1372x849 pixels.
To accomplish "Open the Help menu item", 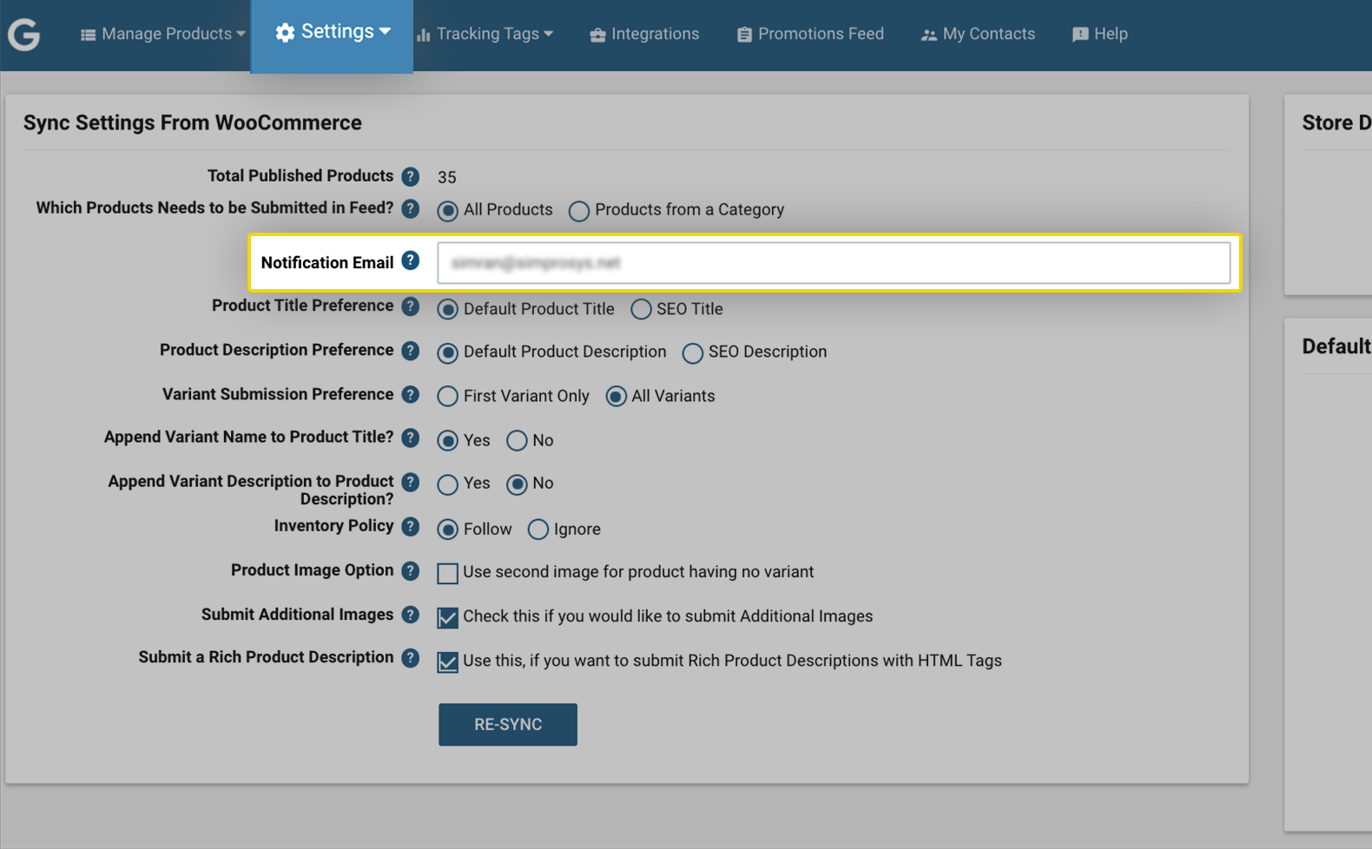I will (1099, 34).
